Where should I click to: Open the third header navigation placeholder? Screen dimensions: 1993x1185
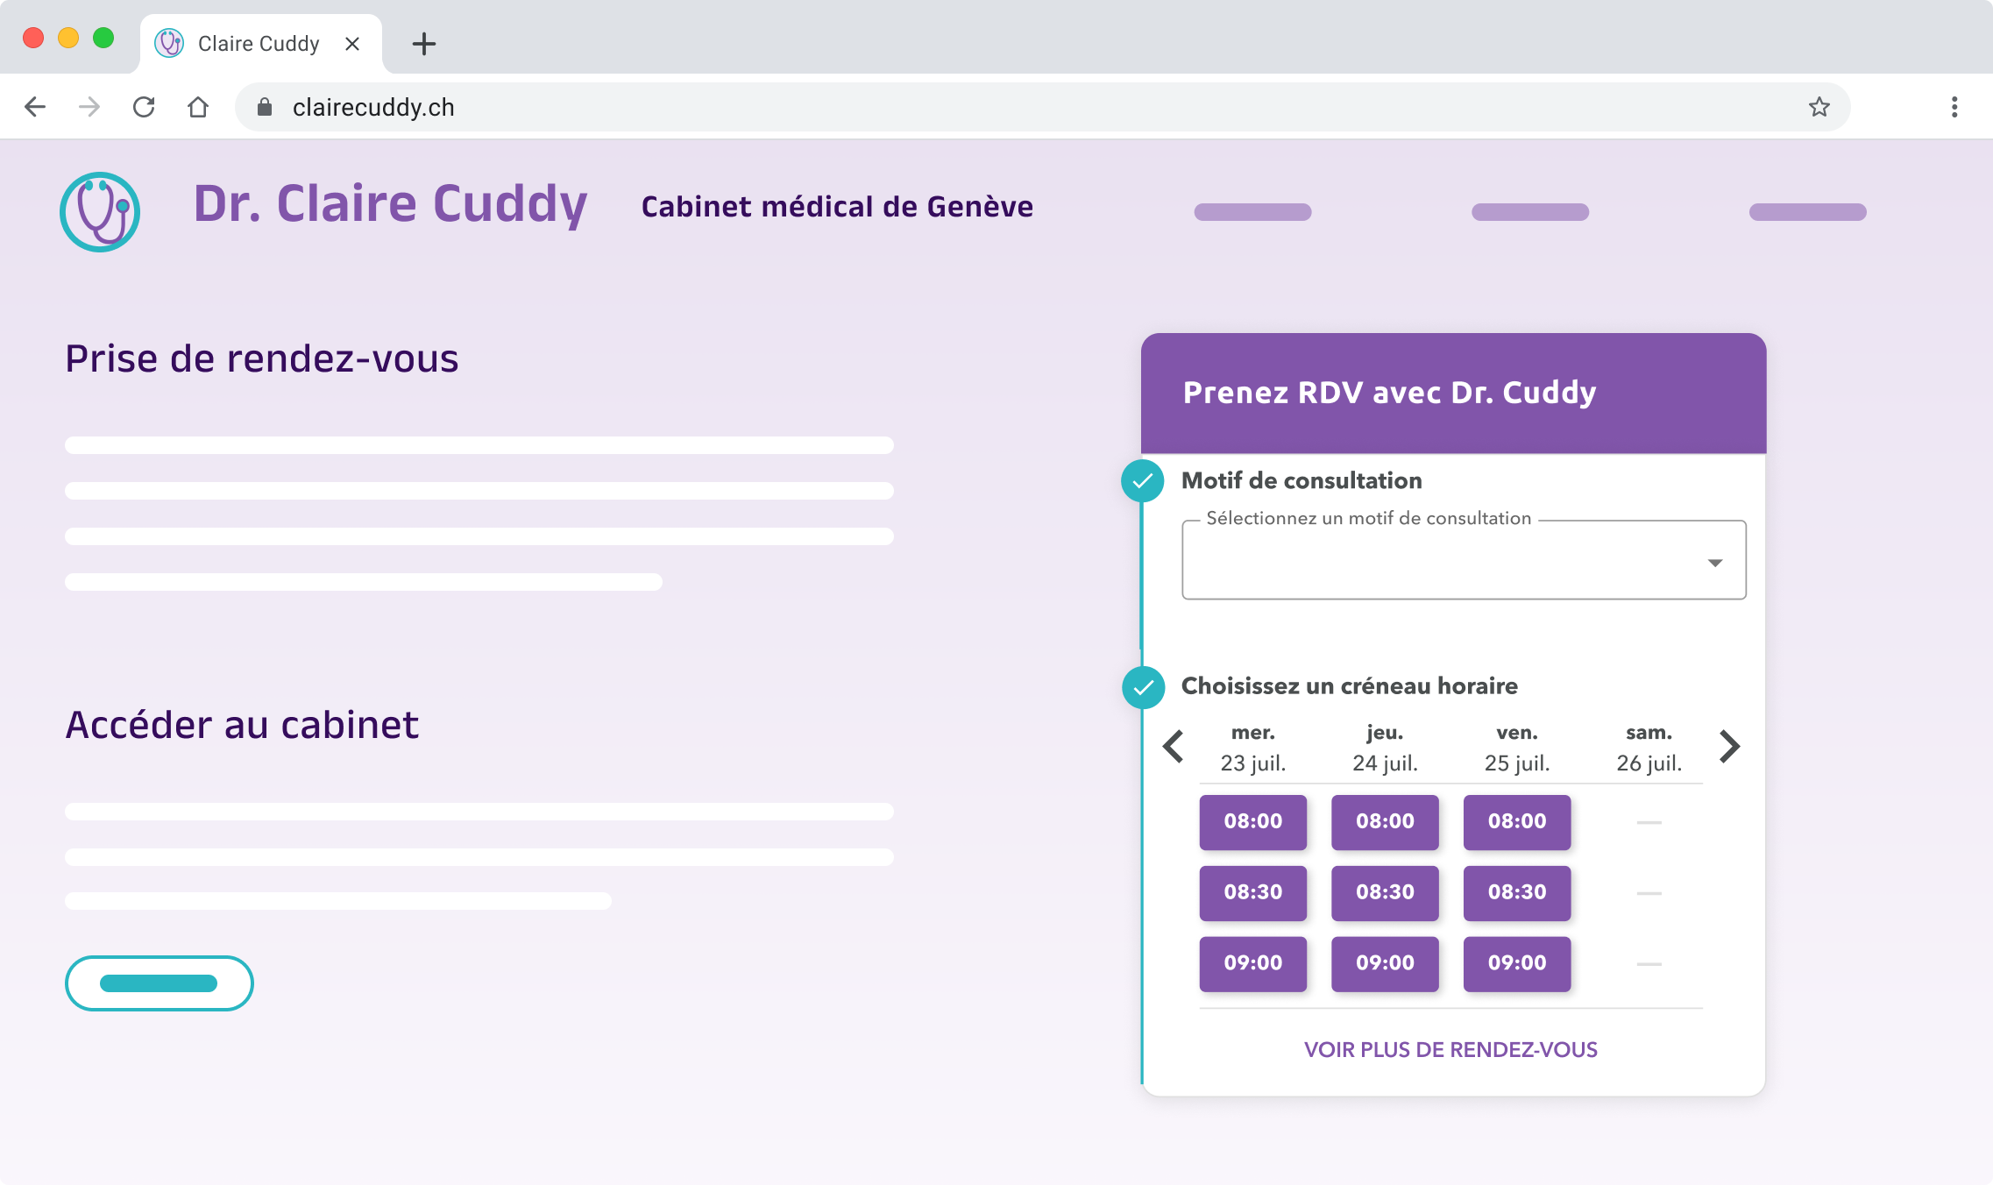1808,211
